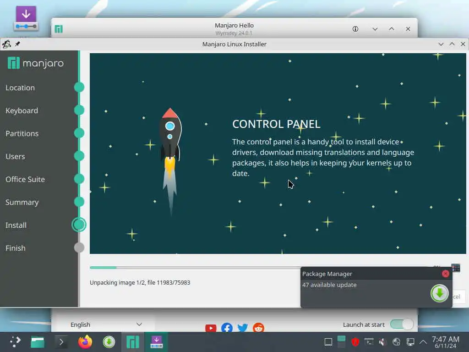Select the Users step in sidebar
Viewport: 469px width, 352px height.
click(x=15, y=156)
